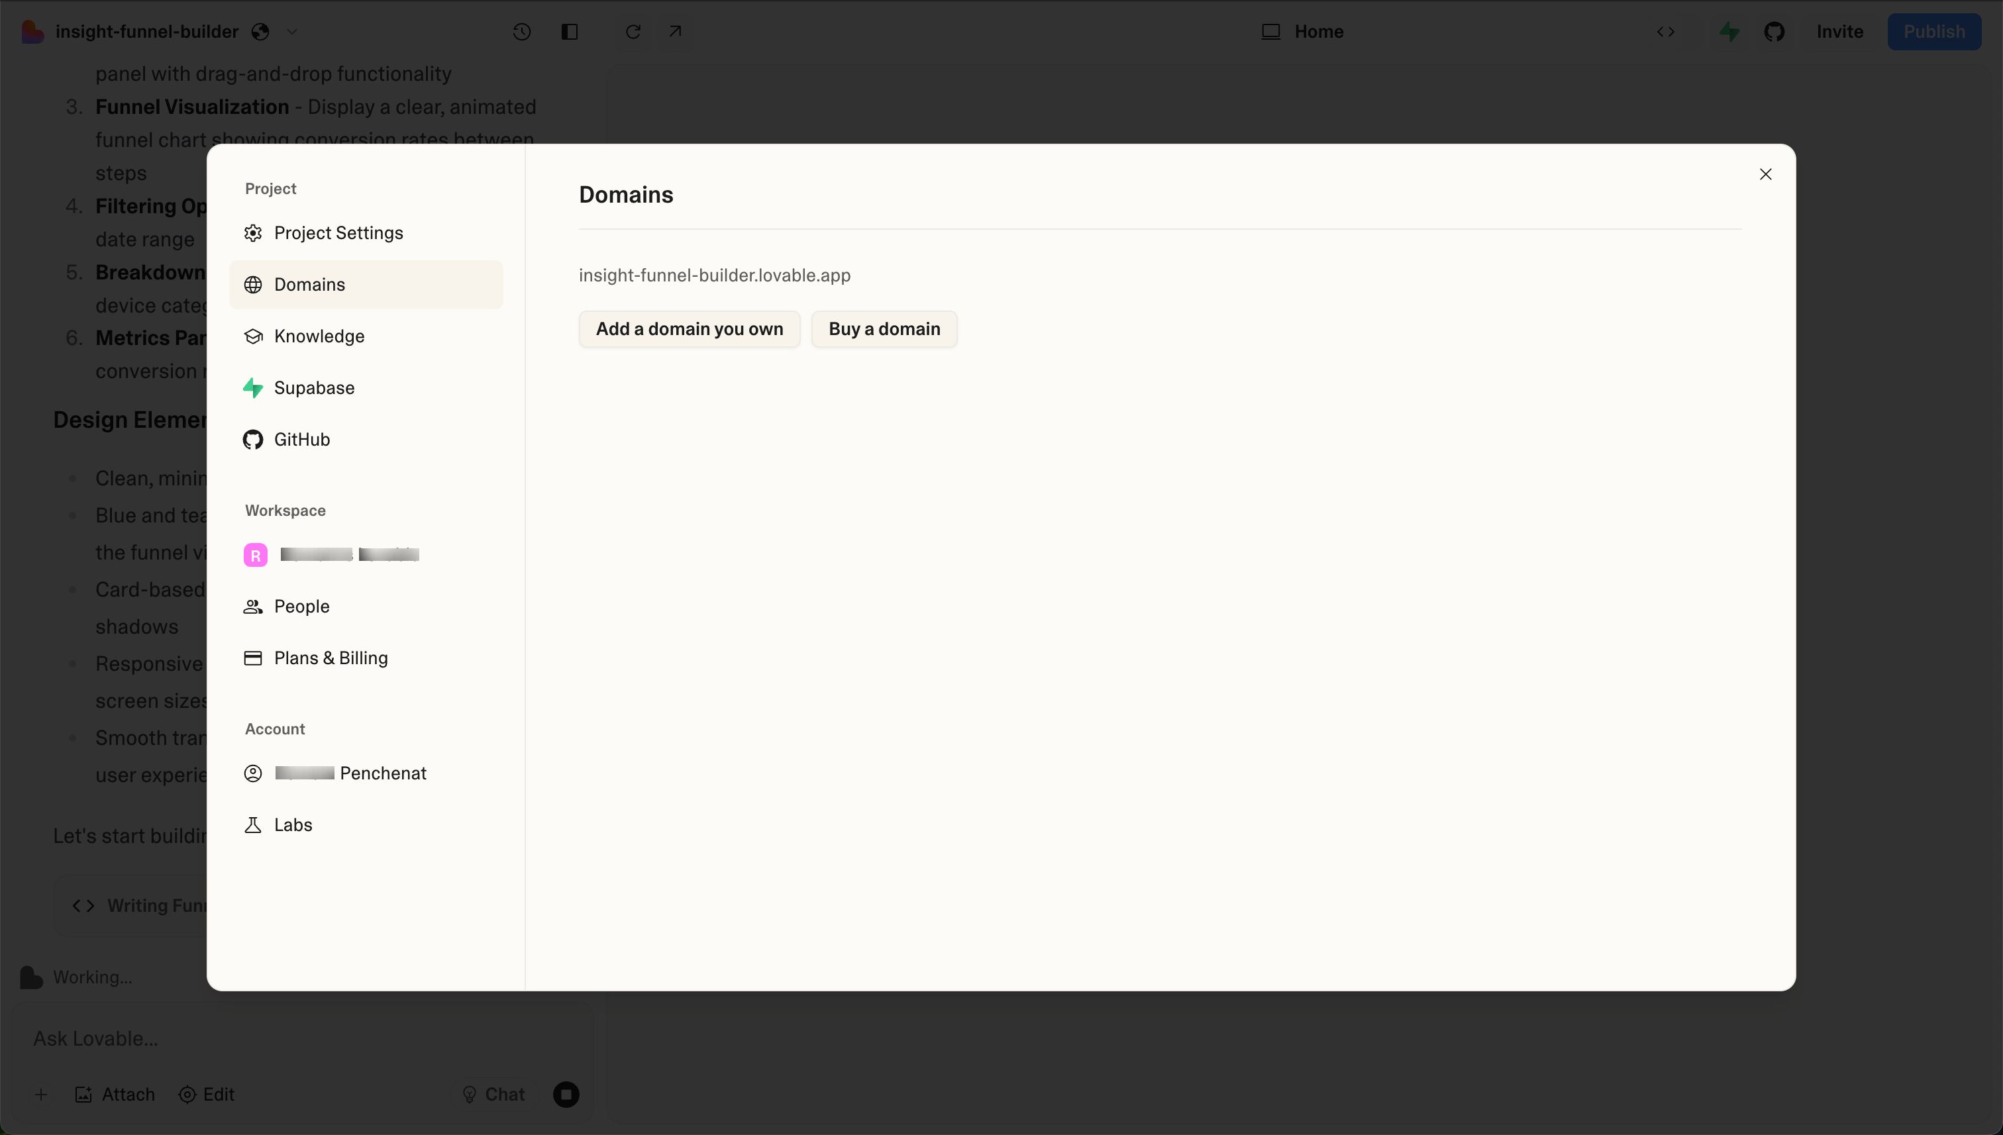Open Project Settings in the sidebar
This screenshot has width=2003, height=1135.
tap(366, 233)
